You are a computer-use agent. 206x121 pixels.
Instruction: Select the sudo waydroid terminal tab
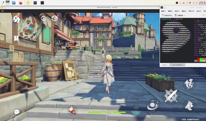(177, 65)
